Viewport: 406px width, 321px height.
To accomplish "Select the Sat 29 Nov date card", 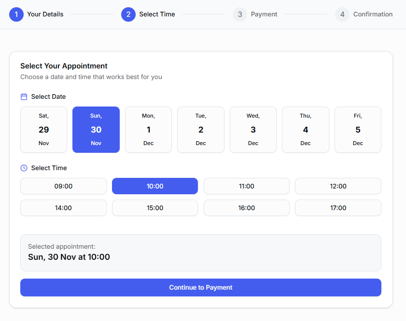I will pyautogui.click(x=43, y=129).
